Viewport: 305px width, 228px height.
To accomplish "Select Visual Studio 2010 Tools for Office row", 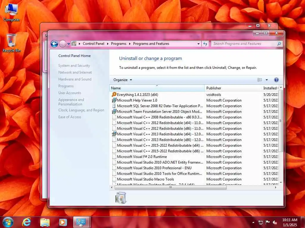I will tap(195, 173).
